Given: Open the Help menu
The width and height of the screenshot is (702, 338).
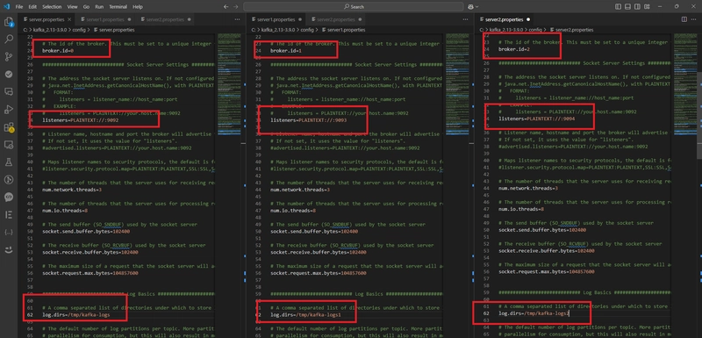Looking at the screenshot, I should tap(138, 7).
